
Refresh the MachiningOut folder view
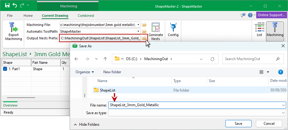point(212,59)
